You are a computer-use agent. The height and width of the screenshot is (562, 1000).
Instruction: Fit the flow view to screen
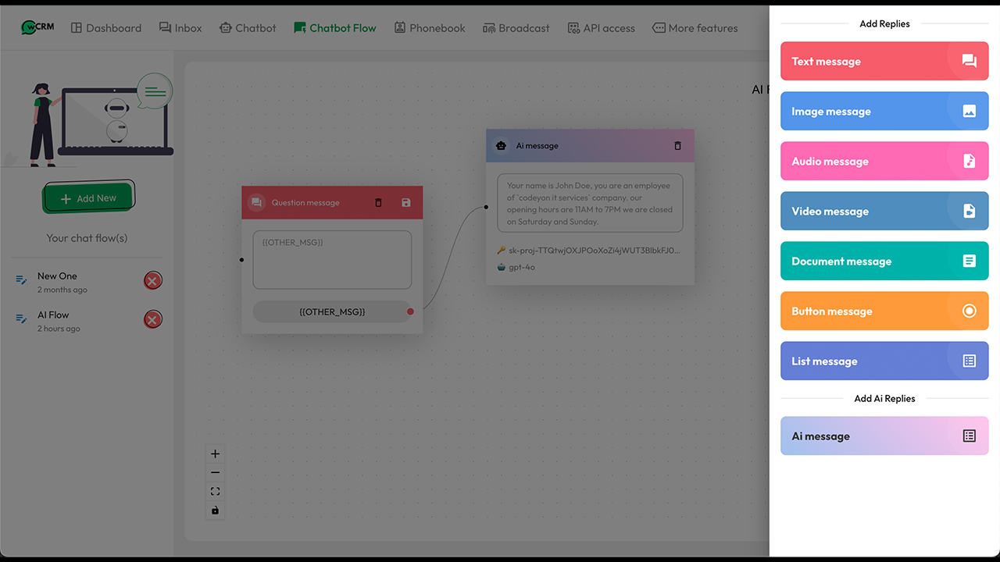coord(215,491)
